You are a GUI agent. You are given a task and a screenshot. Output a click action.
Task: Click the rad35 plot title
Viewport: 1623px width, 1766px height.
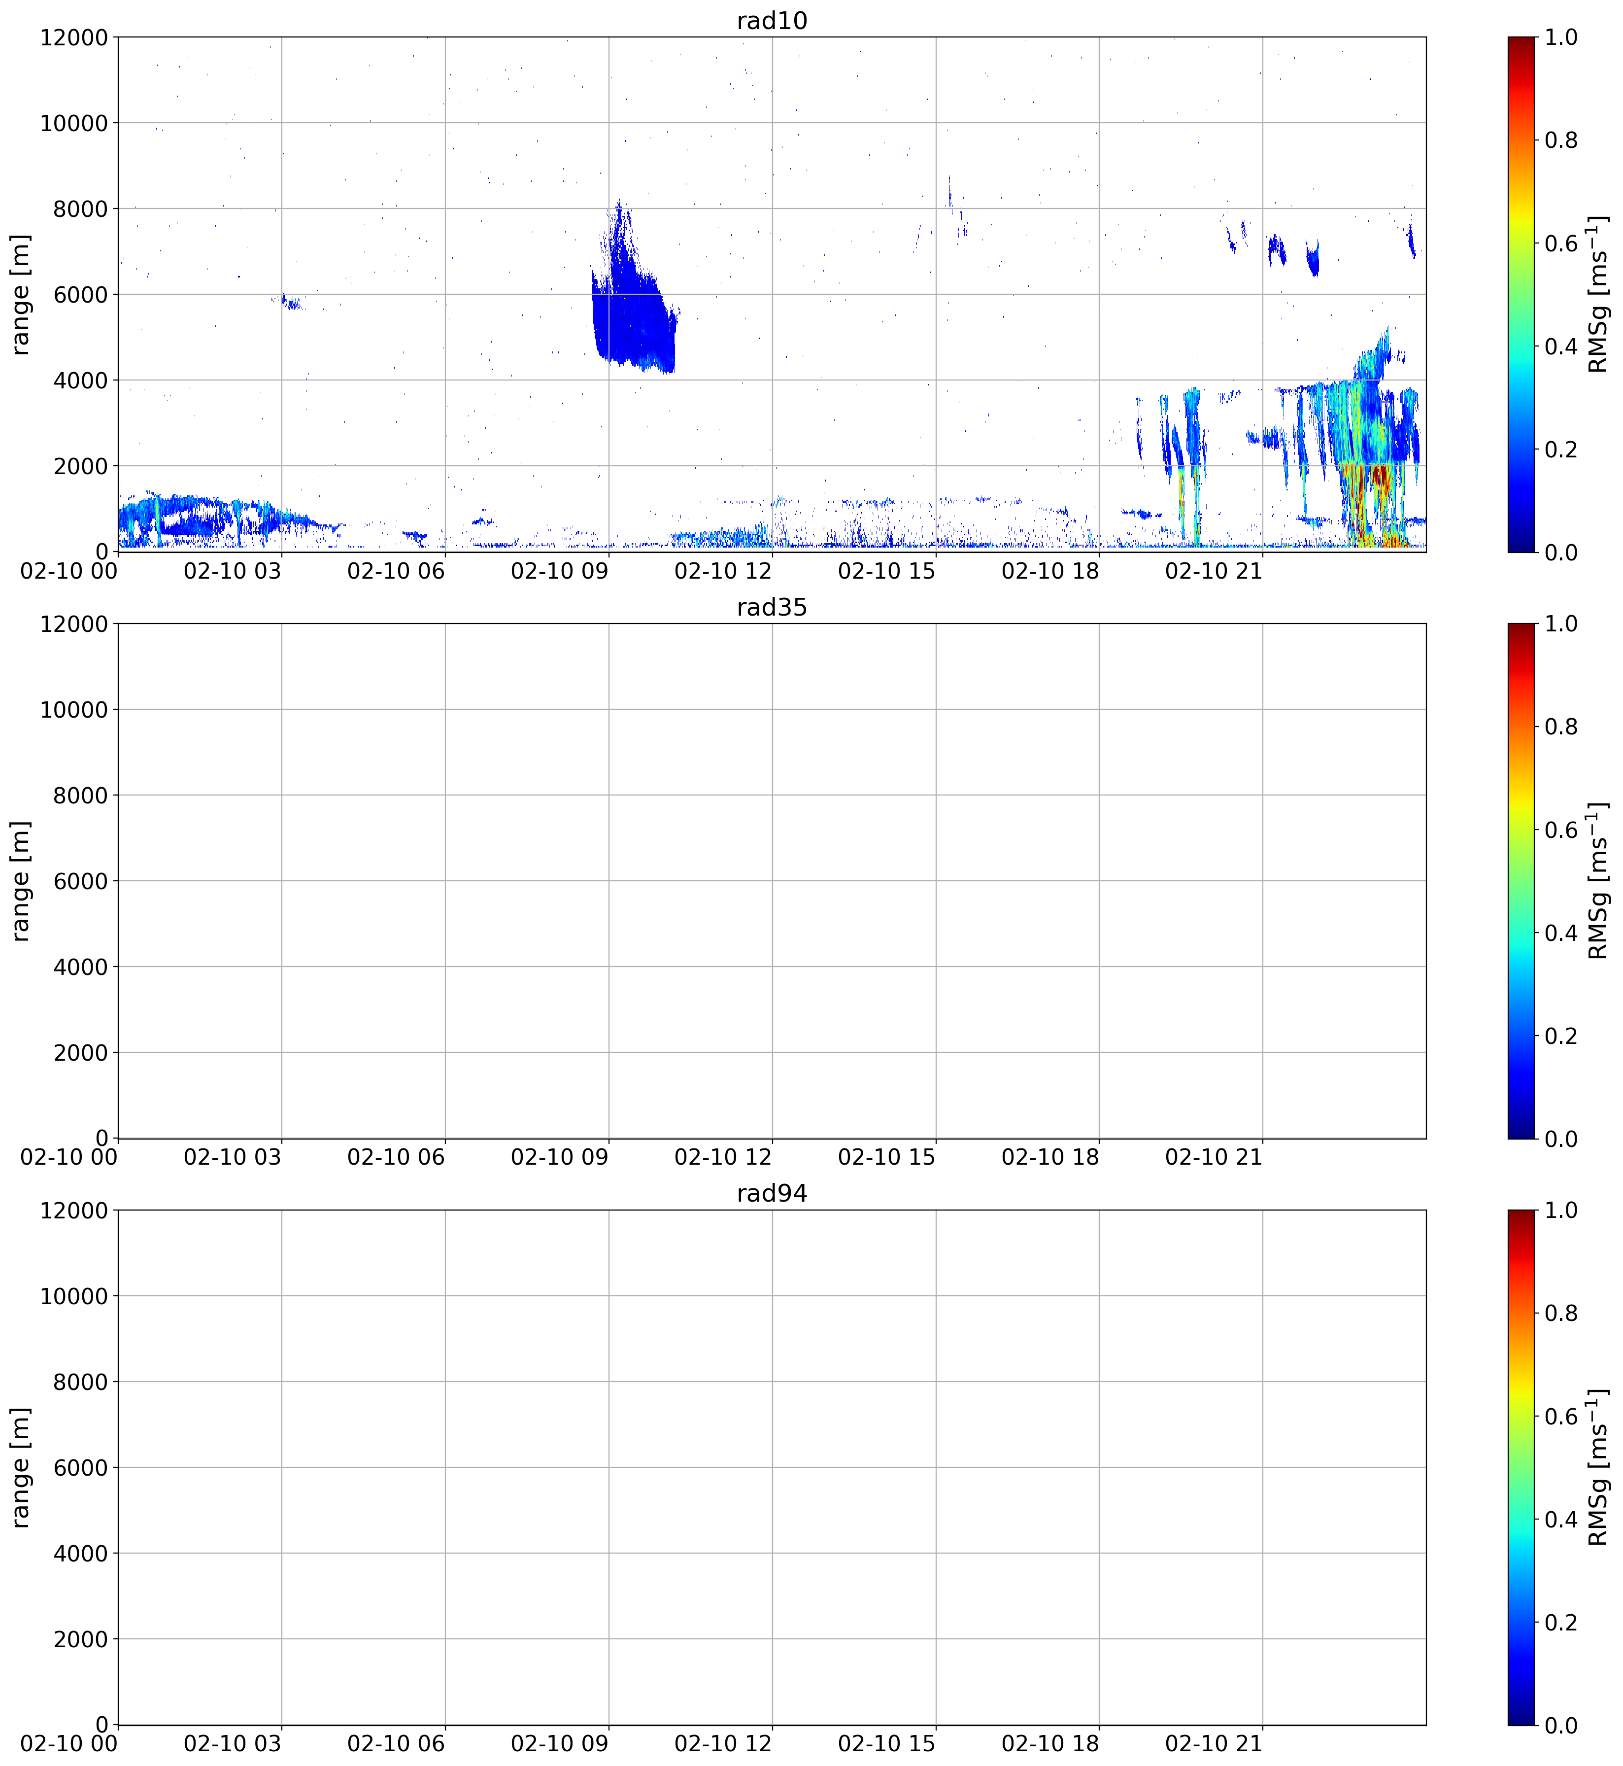pyautogui.click(x=771, y=607)
